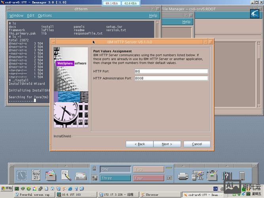Launch the File Manager drawer icon

(51, 175)
